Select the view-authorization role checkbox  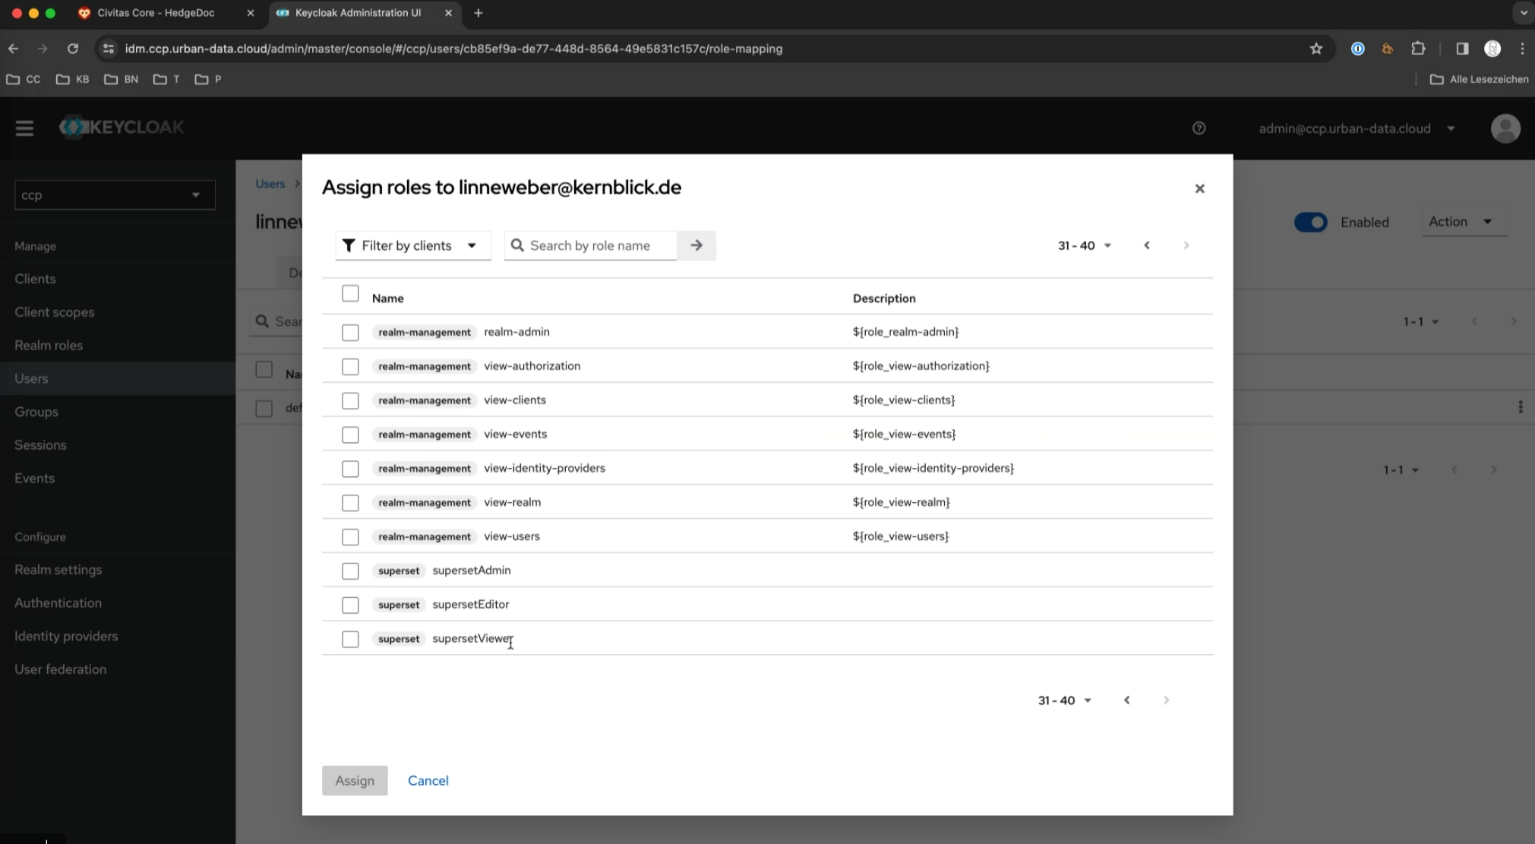(350, 367)
